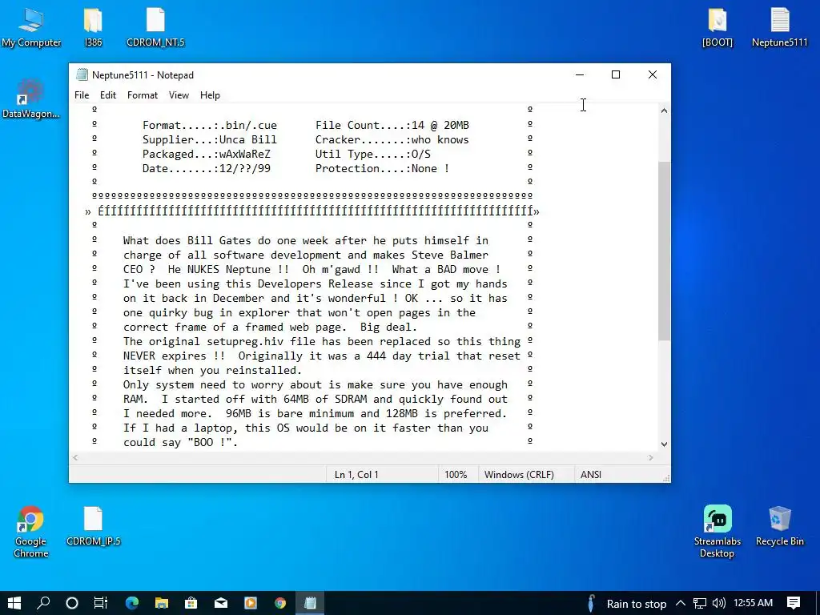Screen dimensions: 820x615
Task: Click the text 'Cracker.......:who knows'
Action: (392, 139)
